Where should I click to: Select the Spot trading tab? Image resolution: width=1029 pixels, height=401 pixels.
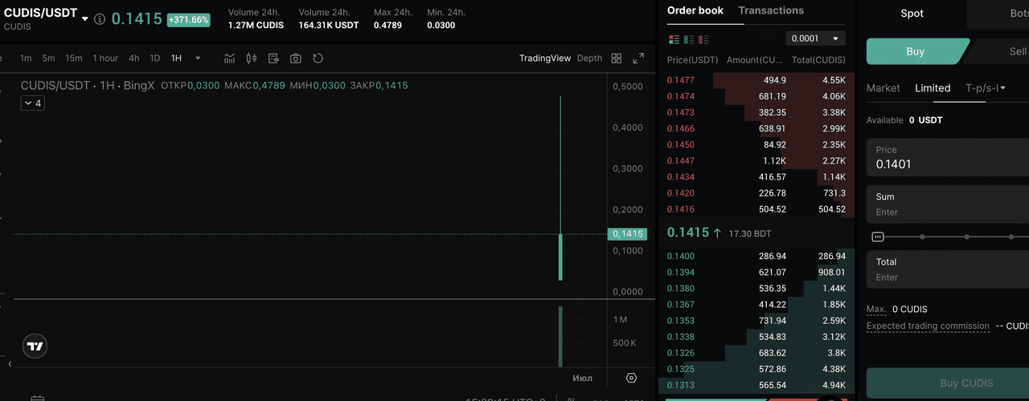[912, 13]
